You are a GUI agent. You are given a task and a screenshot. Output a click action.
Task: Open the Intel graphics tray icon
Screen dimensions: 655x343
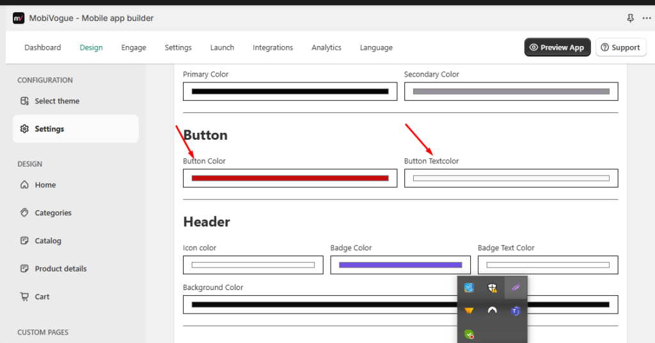click(469, 287)
